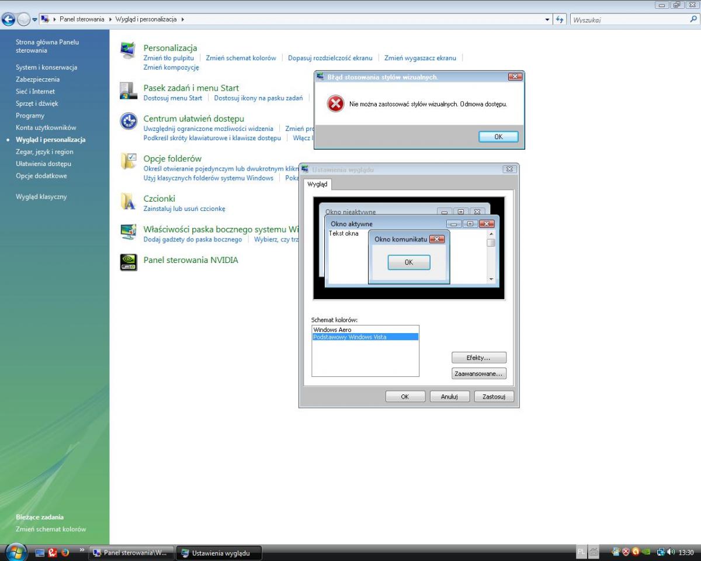Open the red security shield tray icon
Viewport: 701px width, 561px height.
click(625, 552)
